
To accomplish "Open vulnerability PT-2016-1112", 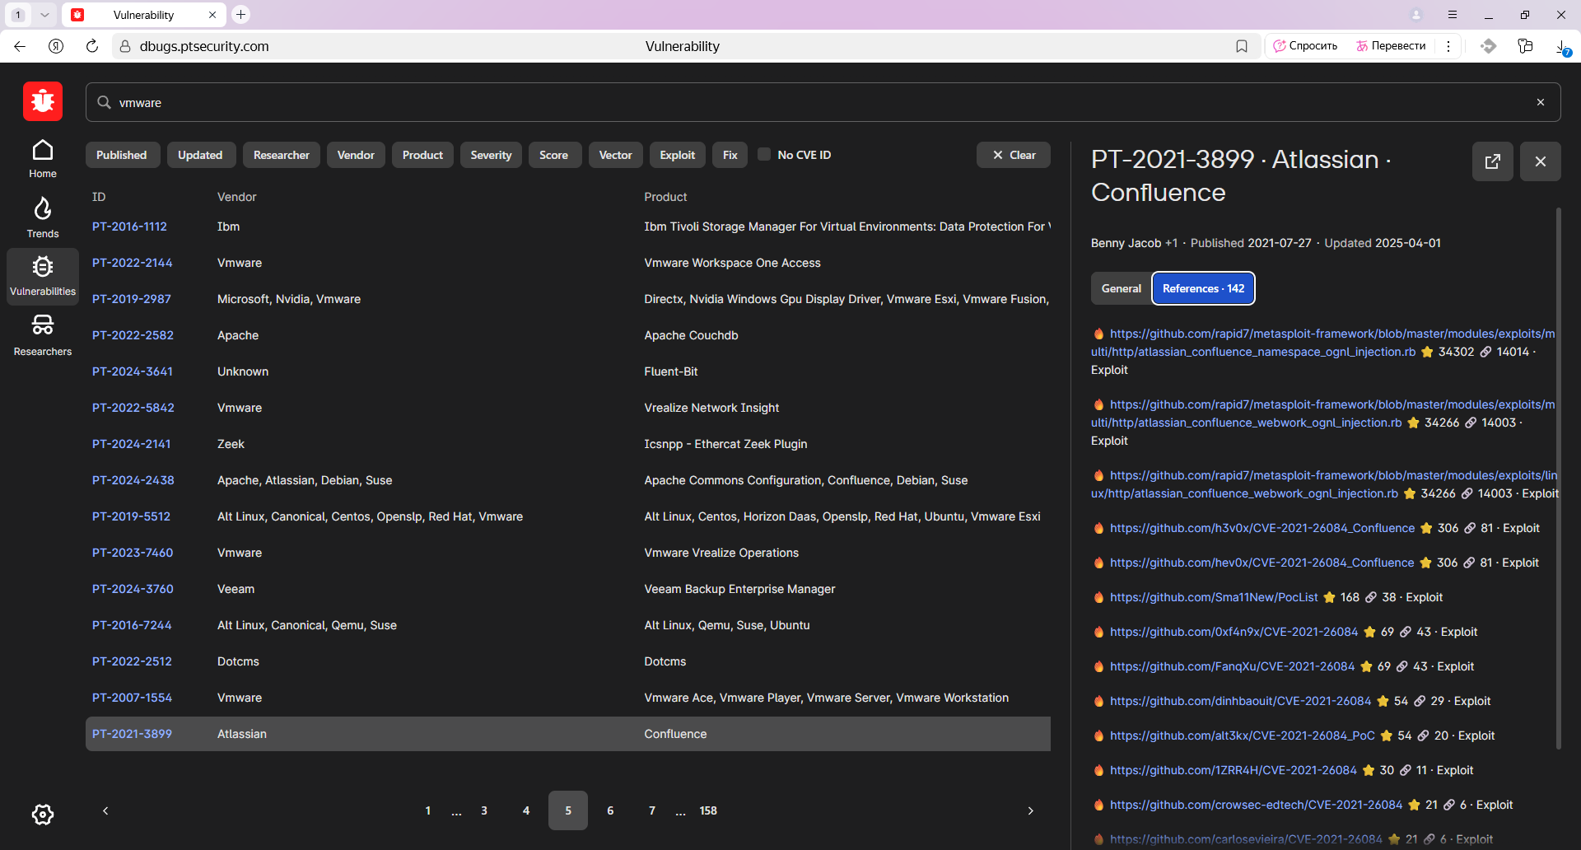I will [x=129, y=227].
